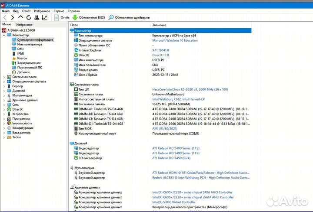
Task: Open the user manager toolbar icon
Action: pyautogui.click(x=37, y=17)
